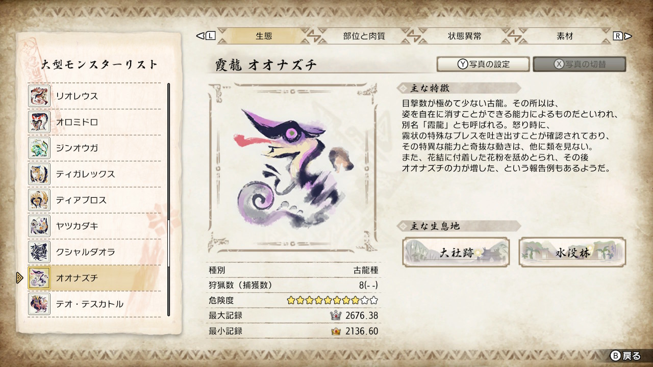This screenshot has width=653, height=367.
Task: Select the オロミドロ monster icon
Action: pyautogui.click(x=39, y=122)
